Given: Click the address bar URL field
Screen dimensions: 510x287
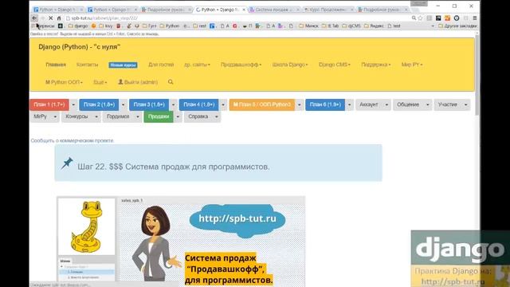Looking at the screenshot, I should click(237, 18).
